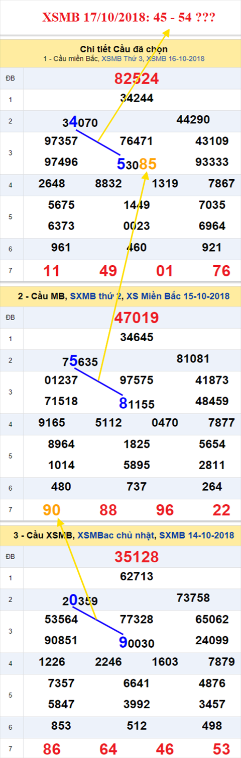The width and height of the screenshot is (241, 758).
Task: Select first prize number 34645
Action: 137,338
